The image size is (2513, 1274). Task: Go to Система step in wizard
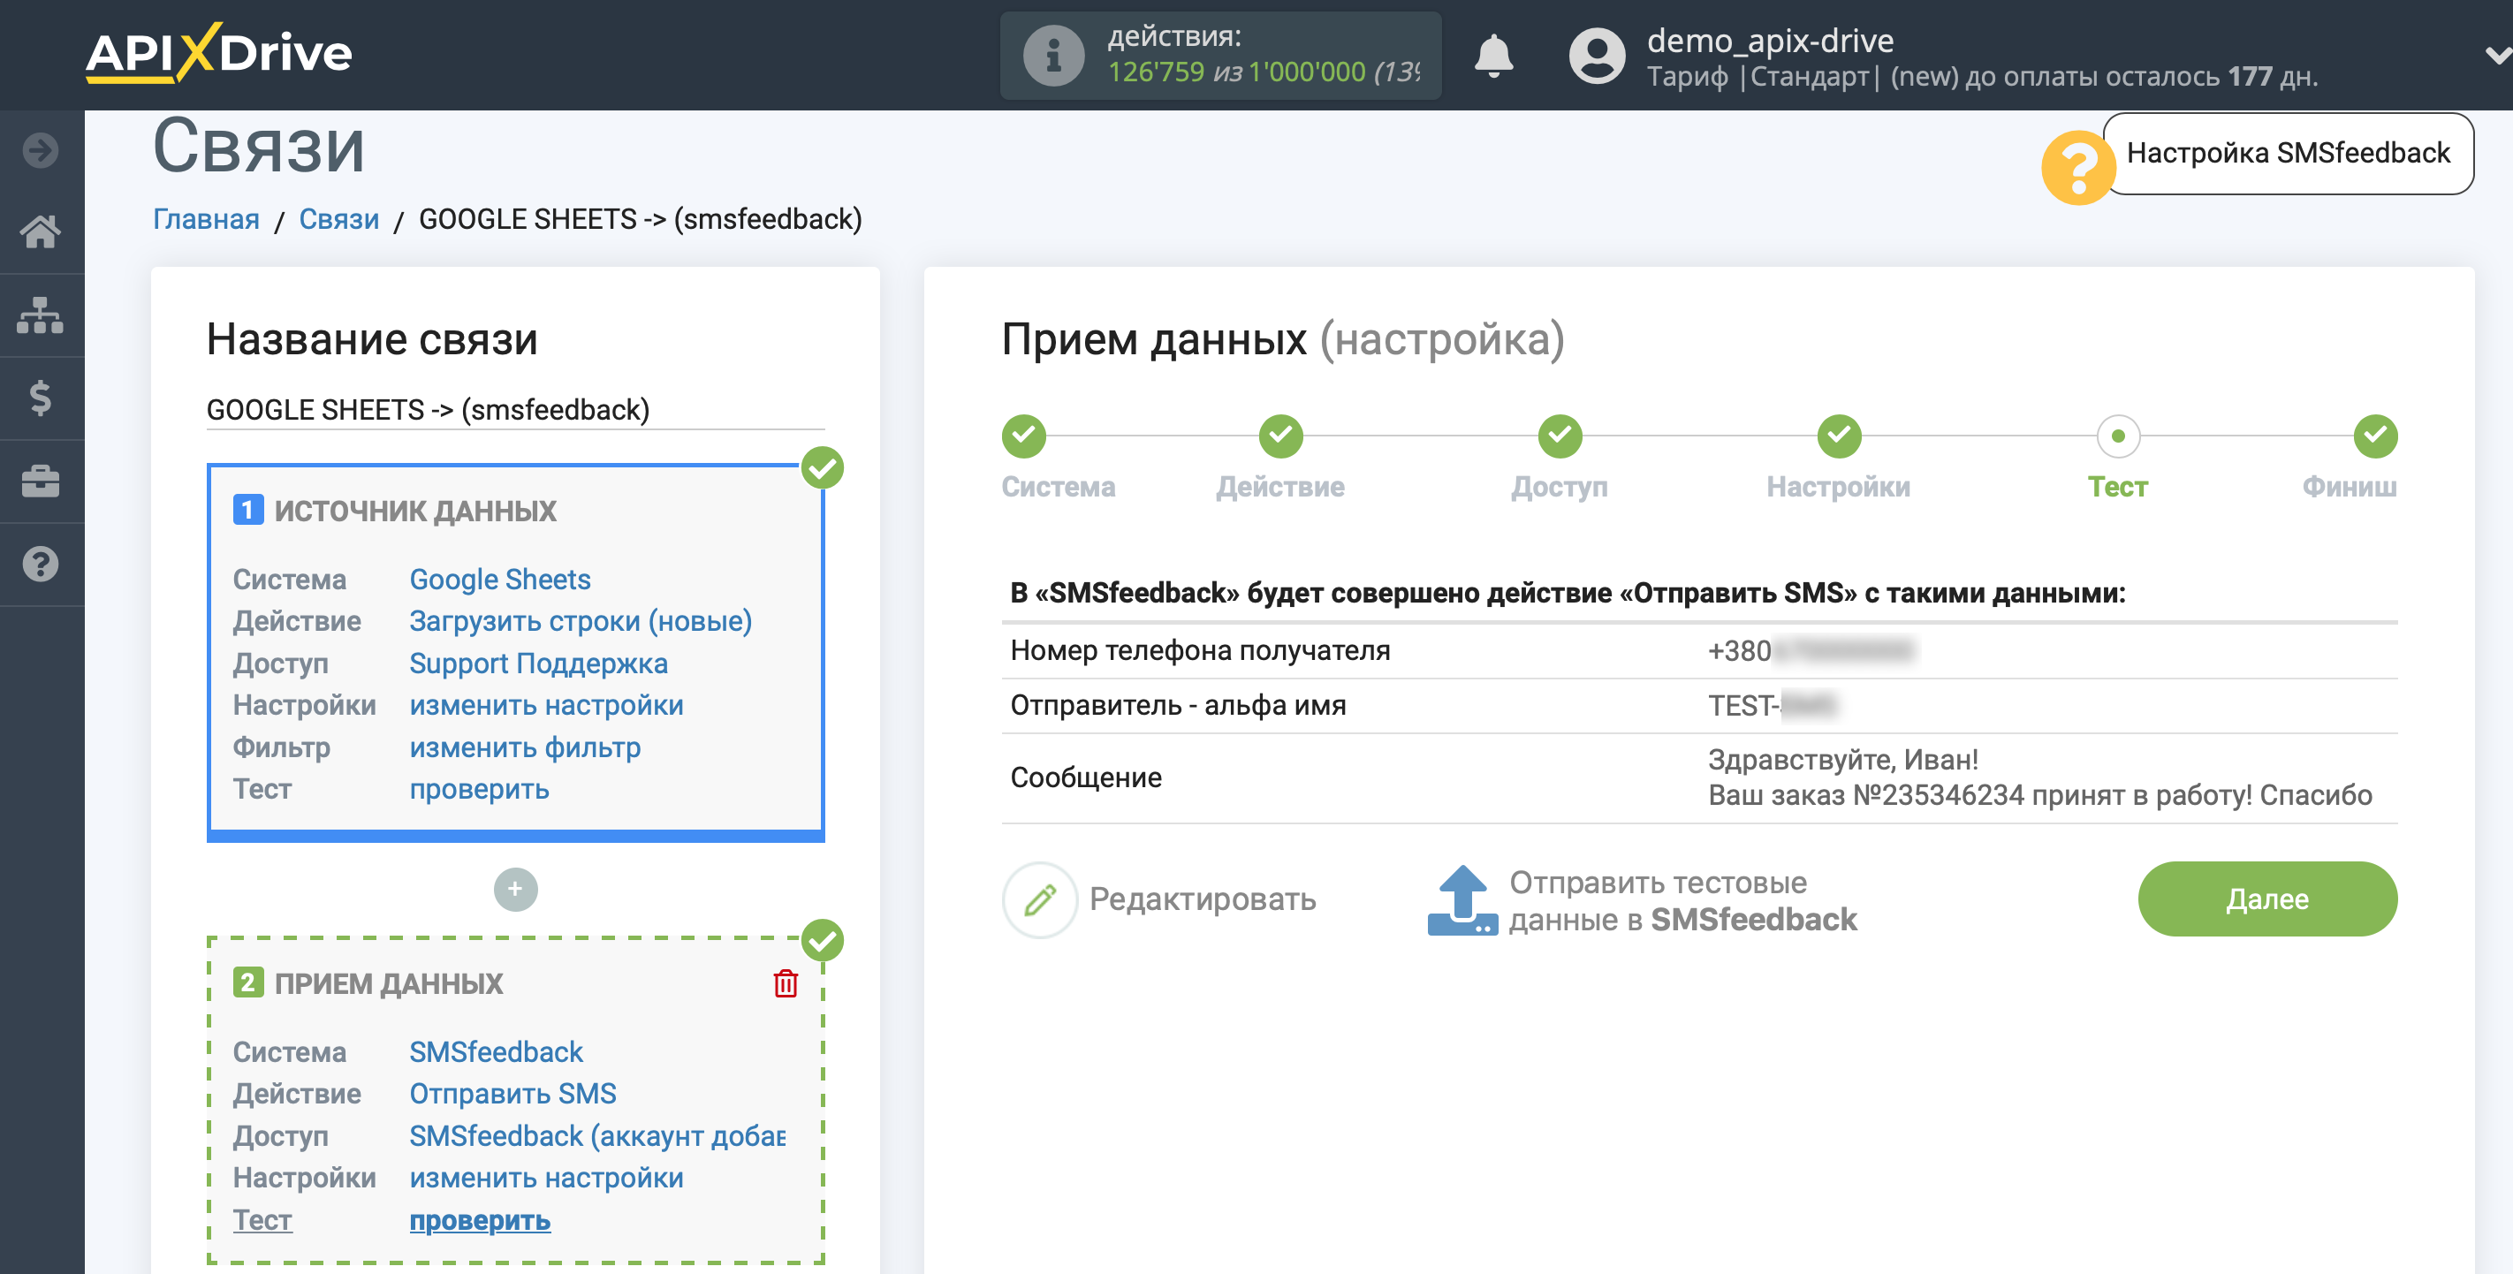pos(1024,436)
